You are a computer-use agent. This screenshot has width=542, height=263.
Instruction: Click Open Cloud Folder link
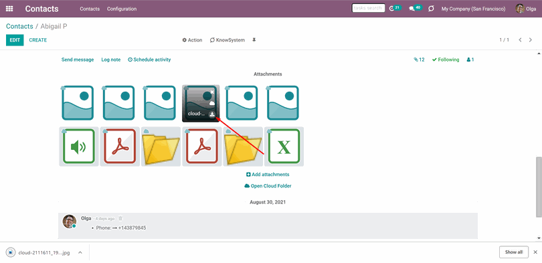(x=268, y=186)
